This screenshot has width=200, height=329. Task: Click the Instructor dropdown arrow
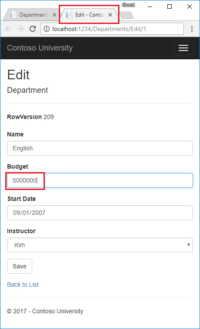189,245
